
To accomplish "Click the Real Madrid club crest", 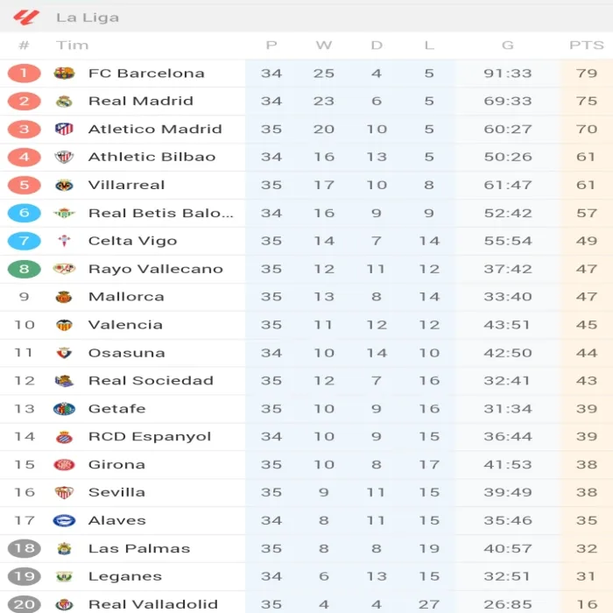I will (64, 102).
